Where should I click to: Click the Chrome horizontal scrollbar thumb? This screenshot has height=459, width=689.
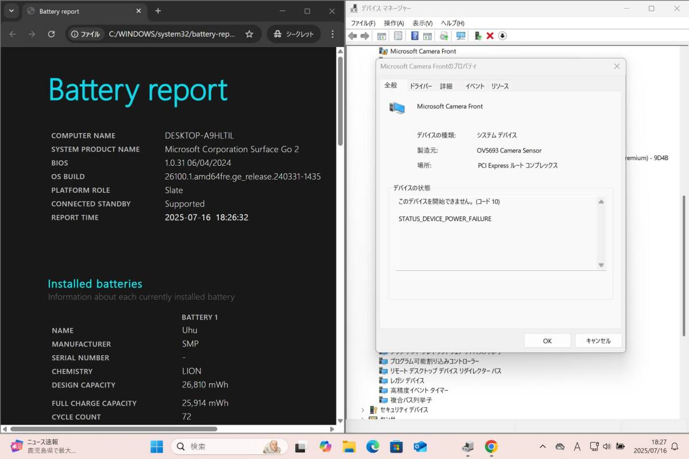coord(114,429)
